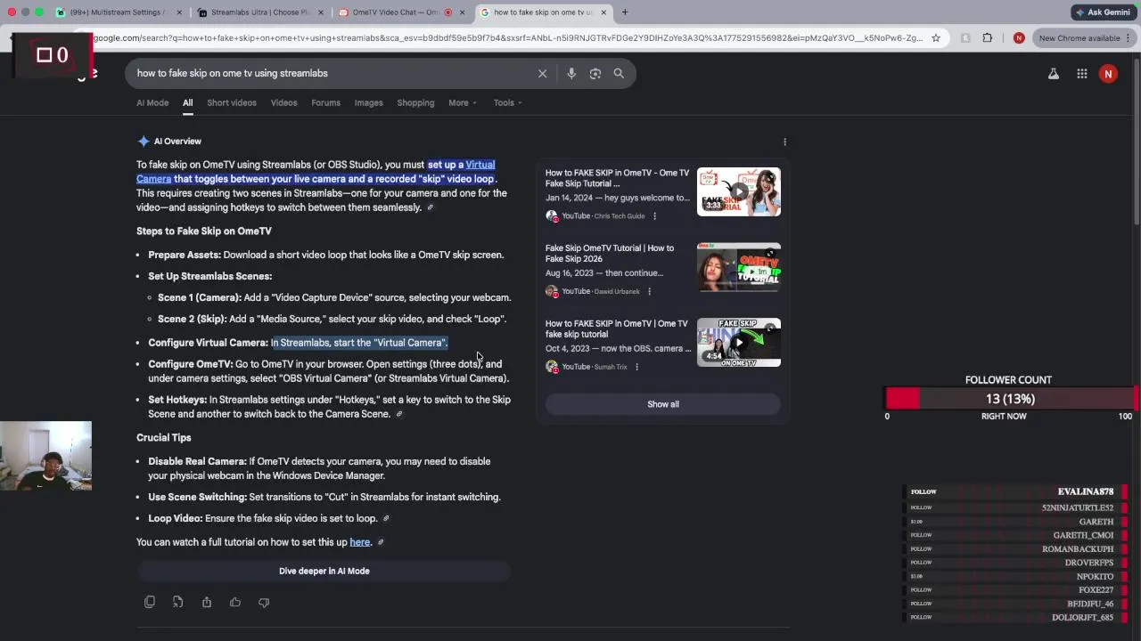Screen dimensions: 1141x641
Task: Open the Chrome profile N icon in the toolbar
Action: point(1019,38)
